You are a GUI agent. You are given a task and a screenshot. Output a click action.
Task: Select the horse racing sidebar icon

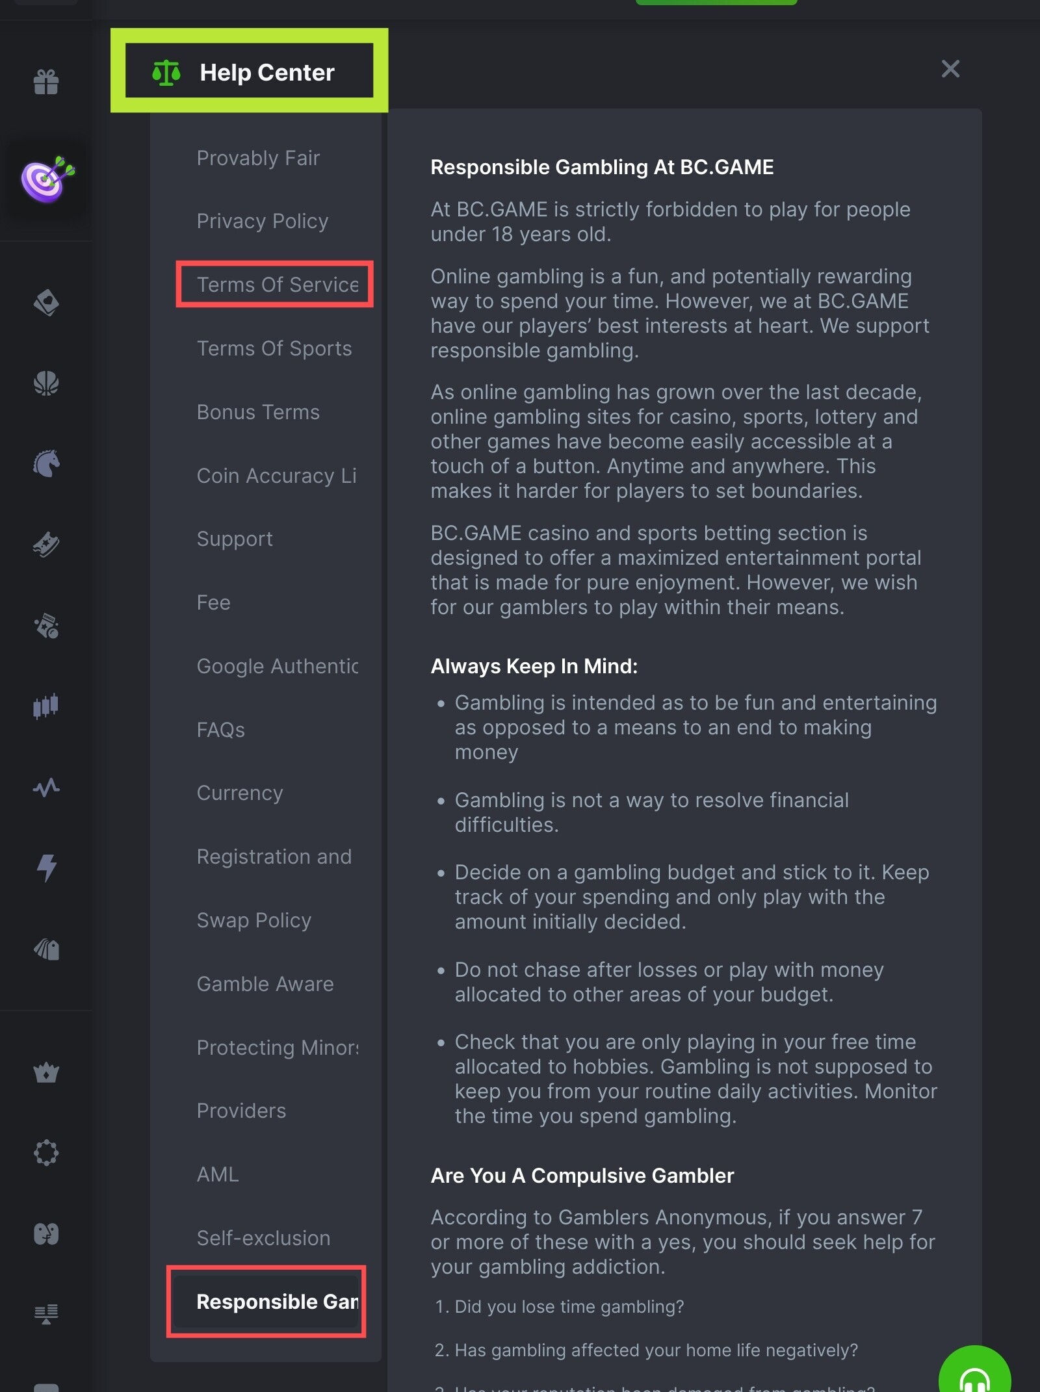tap(46, 463)
